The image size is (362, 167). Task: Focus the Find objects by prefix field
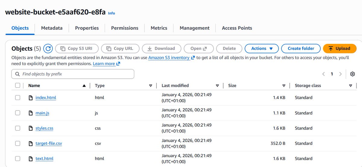[x=73, y=74]
